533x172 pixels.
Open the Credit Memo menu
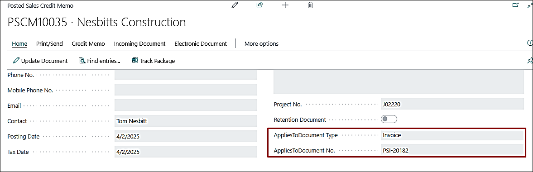click(88, 43)
